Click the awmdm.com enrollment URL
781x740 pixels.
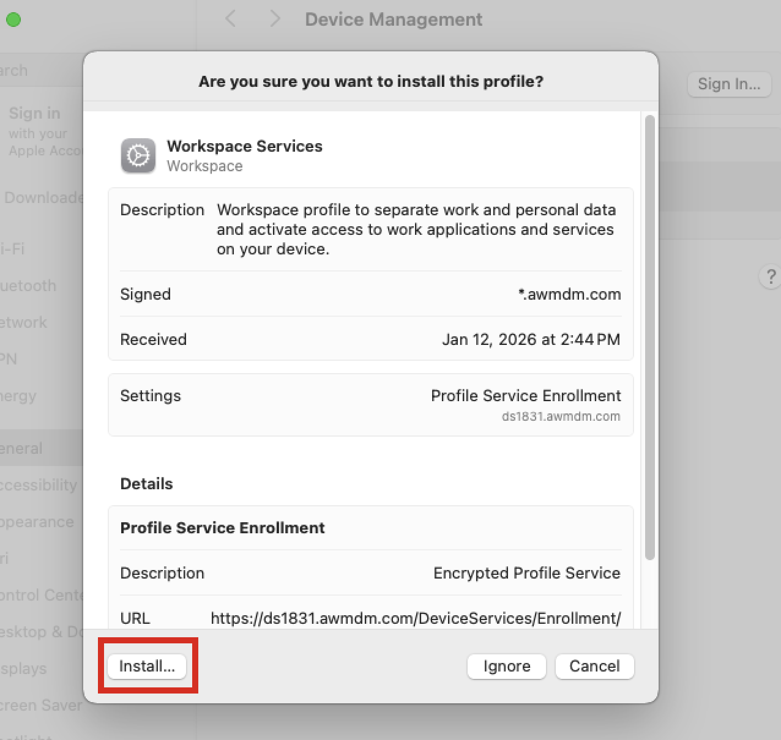point(416,618)
